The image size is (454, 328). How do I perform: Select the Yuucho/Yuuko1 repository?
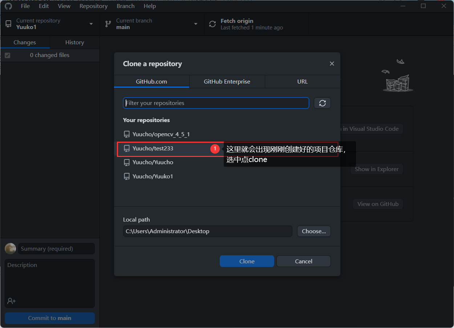[227, 177]
